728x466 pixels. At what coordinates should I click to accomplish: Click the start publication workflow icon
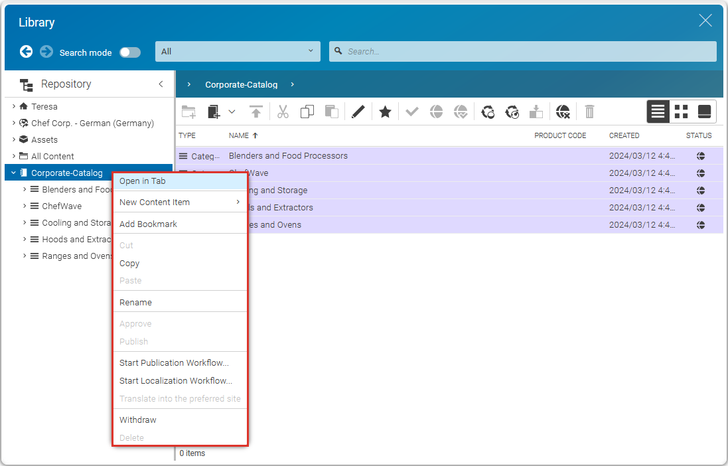(488, 112)
